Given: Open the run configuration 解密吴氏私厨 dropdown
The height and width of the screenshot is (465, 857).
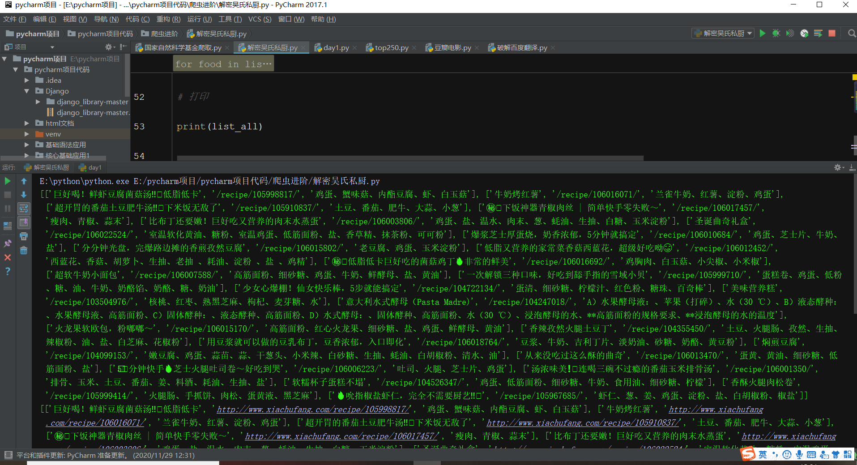Looking at the screenshot, I should click(x=723, y=33).
